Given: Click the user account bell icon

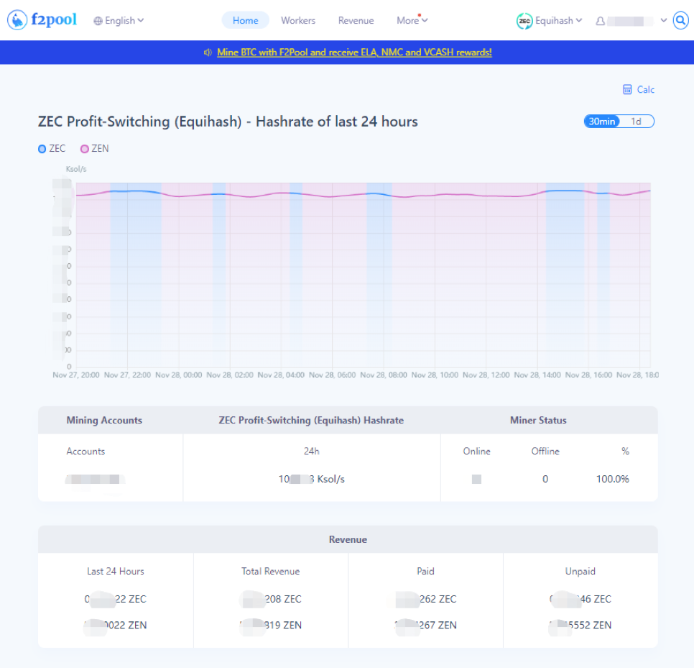Looking at the screenshot, I should coord(600,21).
